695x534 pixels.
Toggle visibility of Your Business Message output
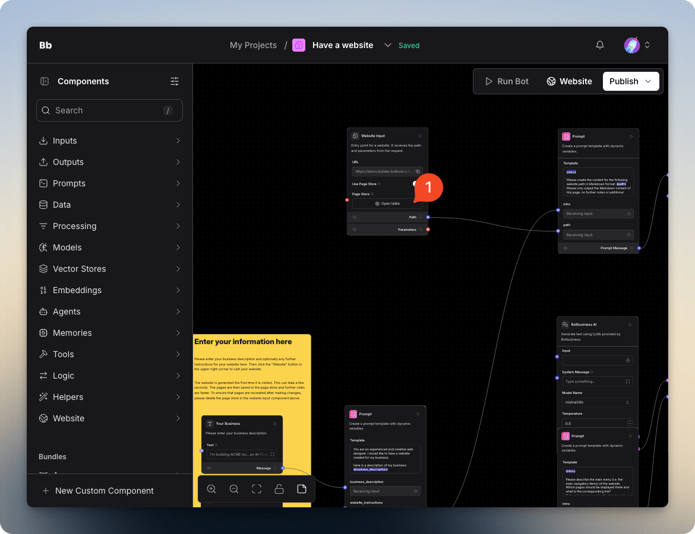(209, 468)
